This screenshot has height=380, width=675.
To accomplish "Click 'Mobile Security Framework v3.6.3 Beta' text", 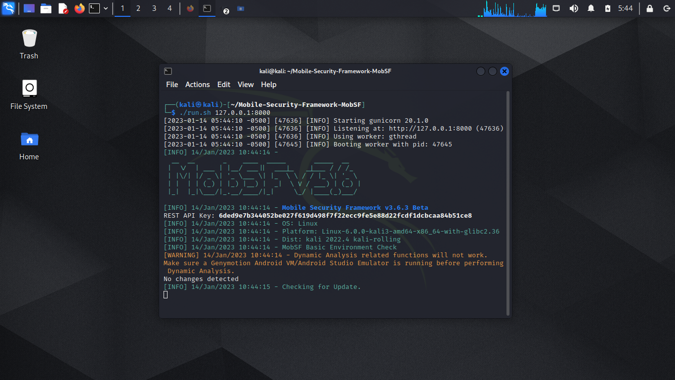I will (x=355, y=208).
